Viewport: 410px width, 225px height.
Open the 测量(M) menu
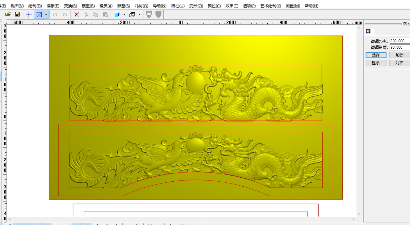(x=293, y=6)
